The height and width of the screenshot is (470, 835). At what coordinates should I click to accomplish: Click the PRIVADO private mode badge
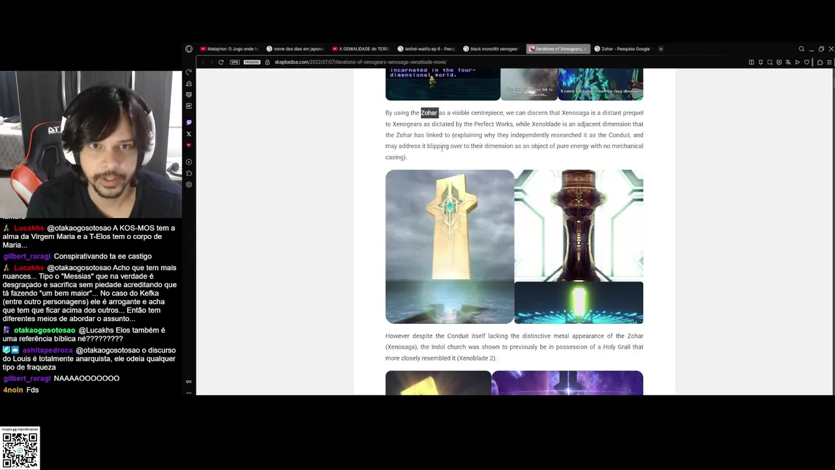point(252,62)
